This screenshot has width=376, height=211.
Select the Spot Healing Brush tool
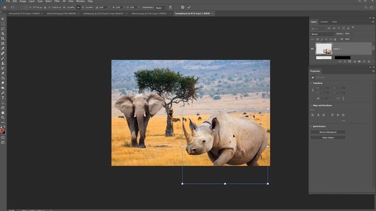(x=2, y=53)
